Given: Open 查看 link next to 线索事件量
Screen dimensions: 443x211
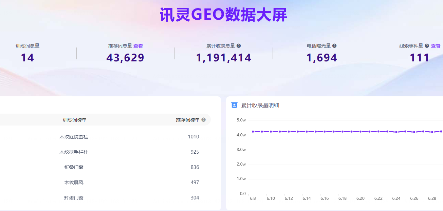Looking at the screenshot, I should point(436,46).
